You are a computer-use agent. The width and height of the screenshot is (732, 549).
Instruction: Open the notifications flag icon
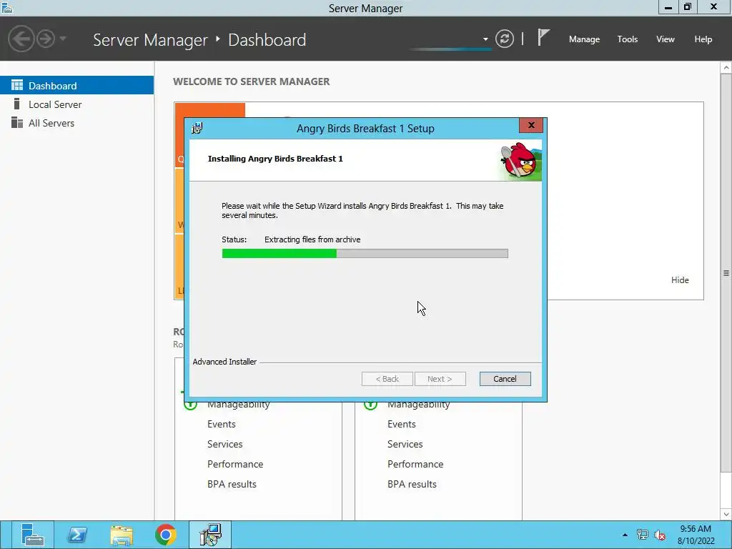543,37
